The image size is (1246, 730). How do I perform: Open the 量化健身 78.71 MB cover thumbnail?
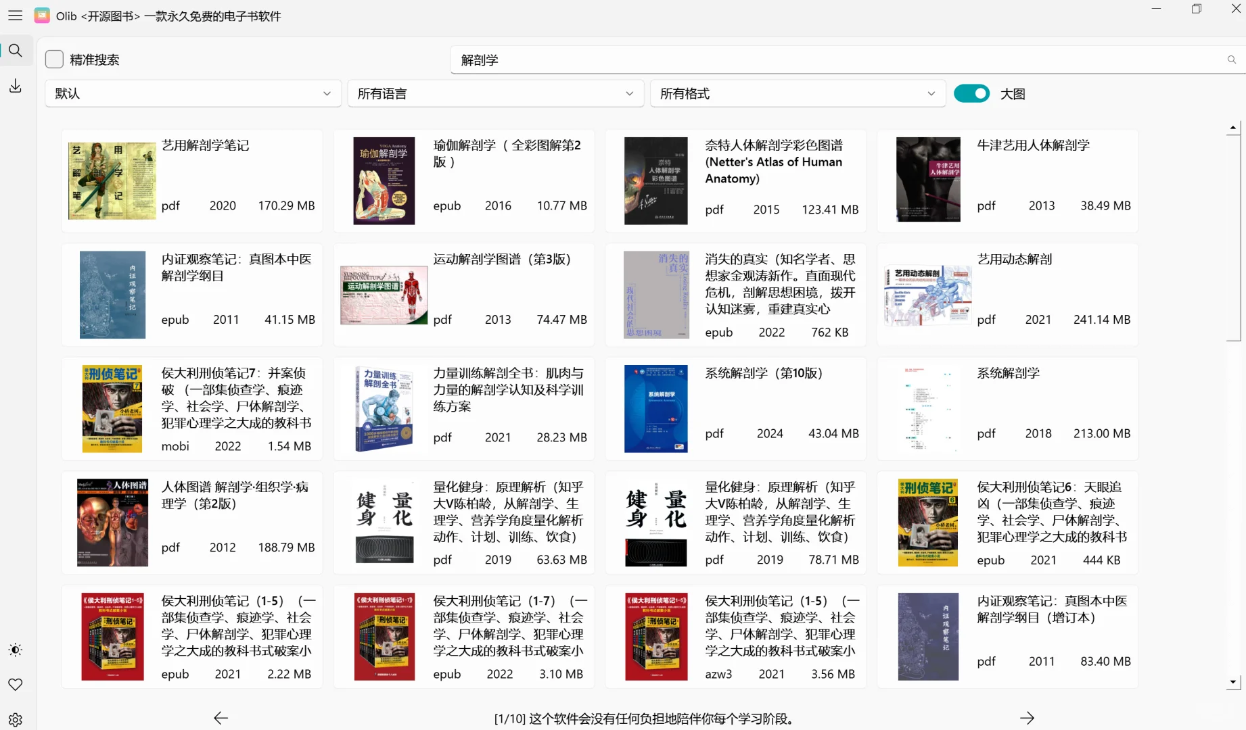point(656,523)
